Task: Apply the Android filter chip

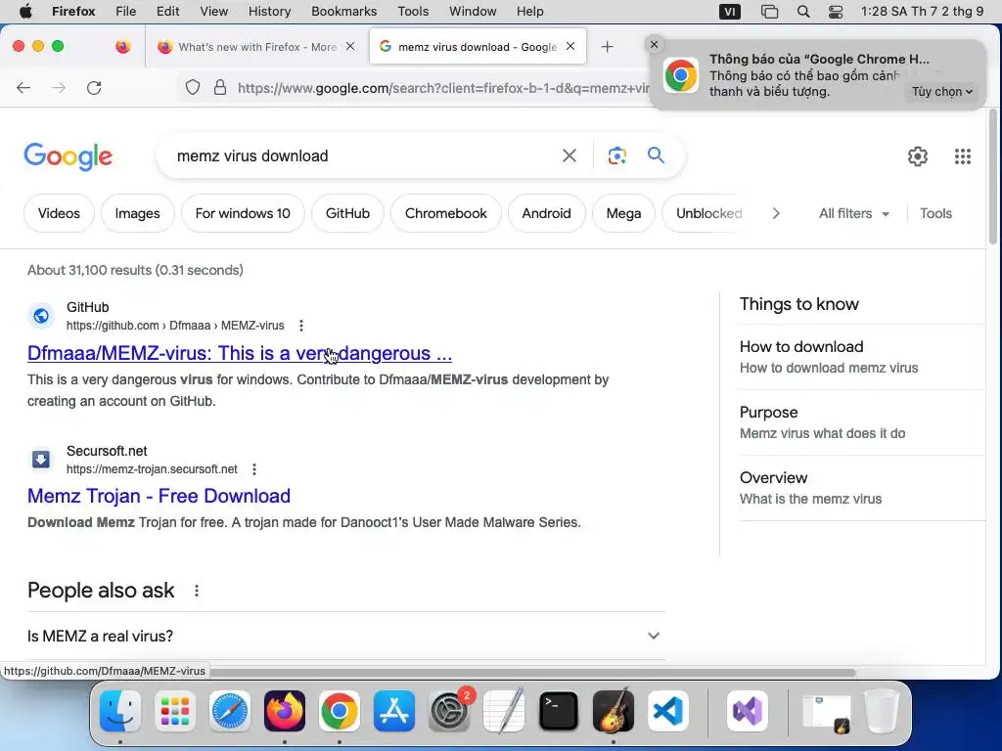Action: (x=546, y=213)
